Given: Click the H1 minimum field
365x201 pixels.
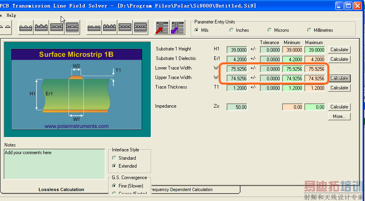Looking at the screenshot, I should [292, 50].
